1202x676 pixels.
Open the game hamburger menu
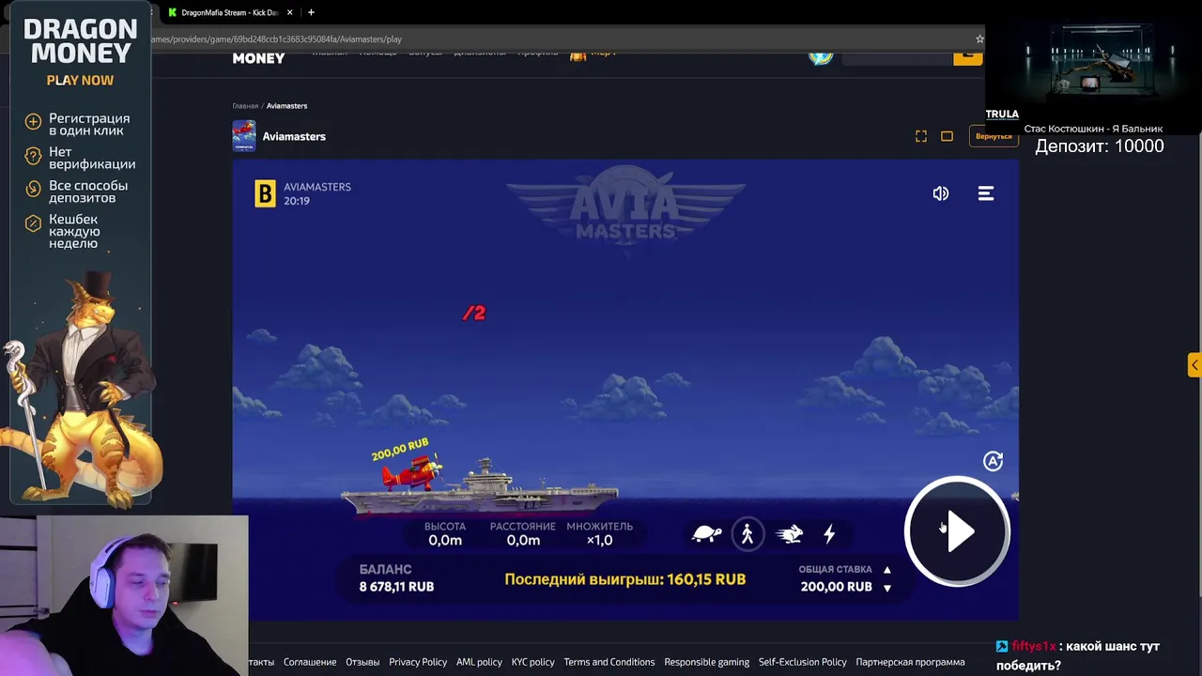click(x=986, y=193)
